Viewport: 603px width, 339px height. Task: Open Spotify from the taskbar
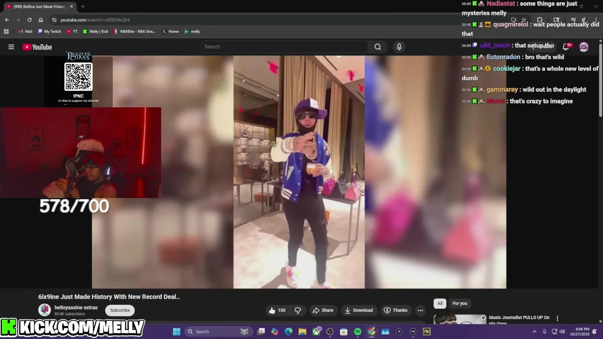pos(358,331)
